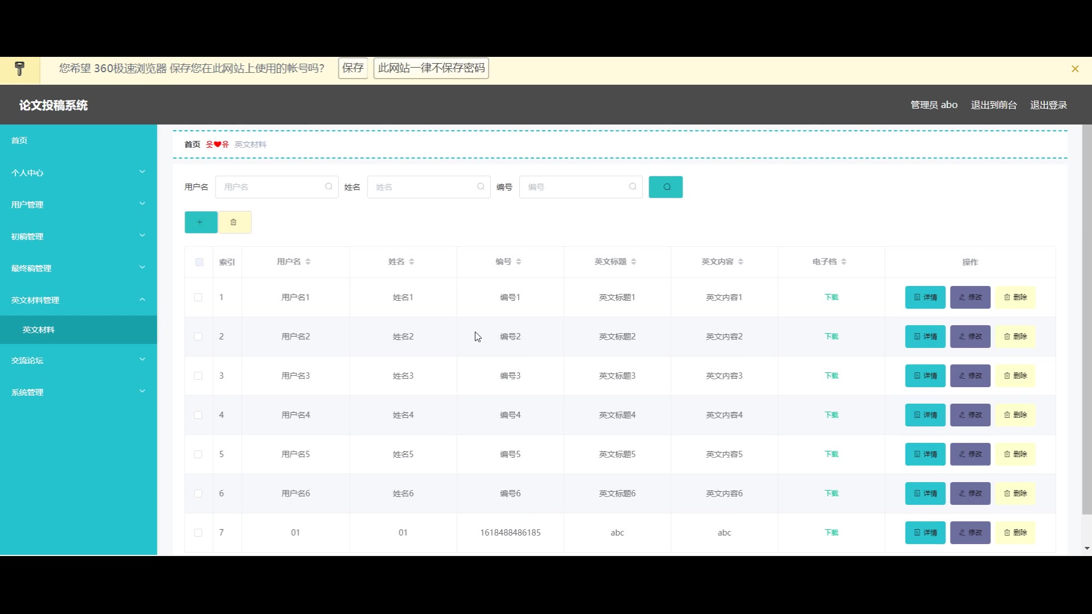Click the scrollbar down arrow
This screenshot has width=1092, height=614.
(x=1087, y=549)
